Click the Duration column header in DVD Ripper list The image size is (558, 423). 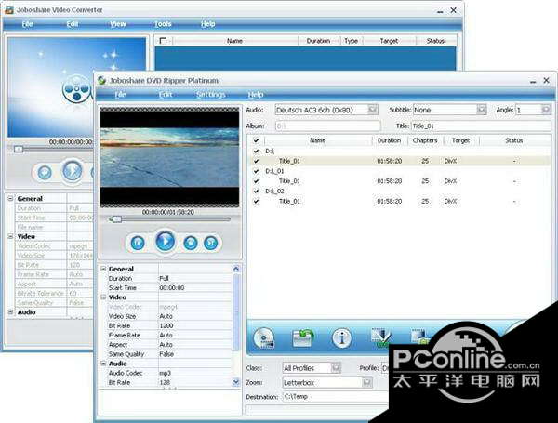coord(388,140)
